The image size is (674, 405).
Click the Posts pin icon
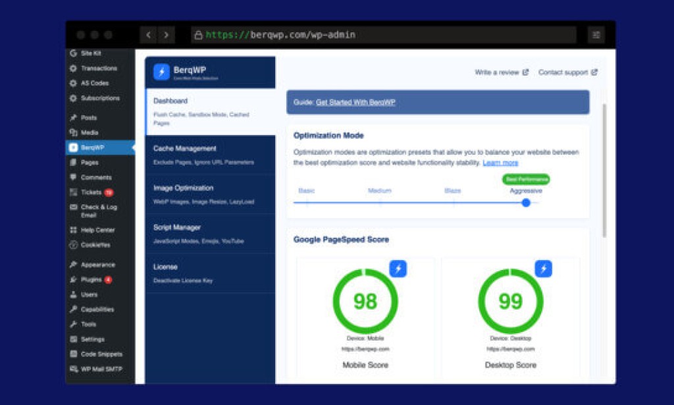tap(74, 117)
